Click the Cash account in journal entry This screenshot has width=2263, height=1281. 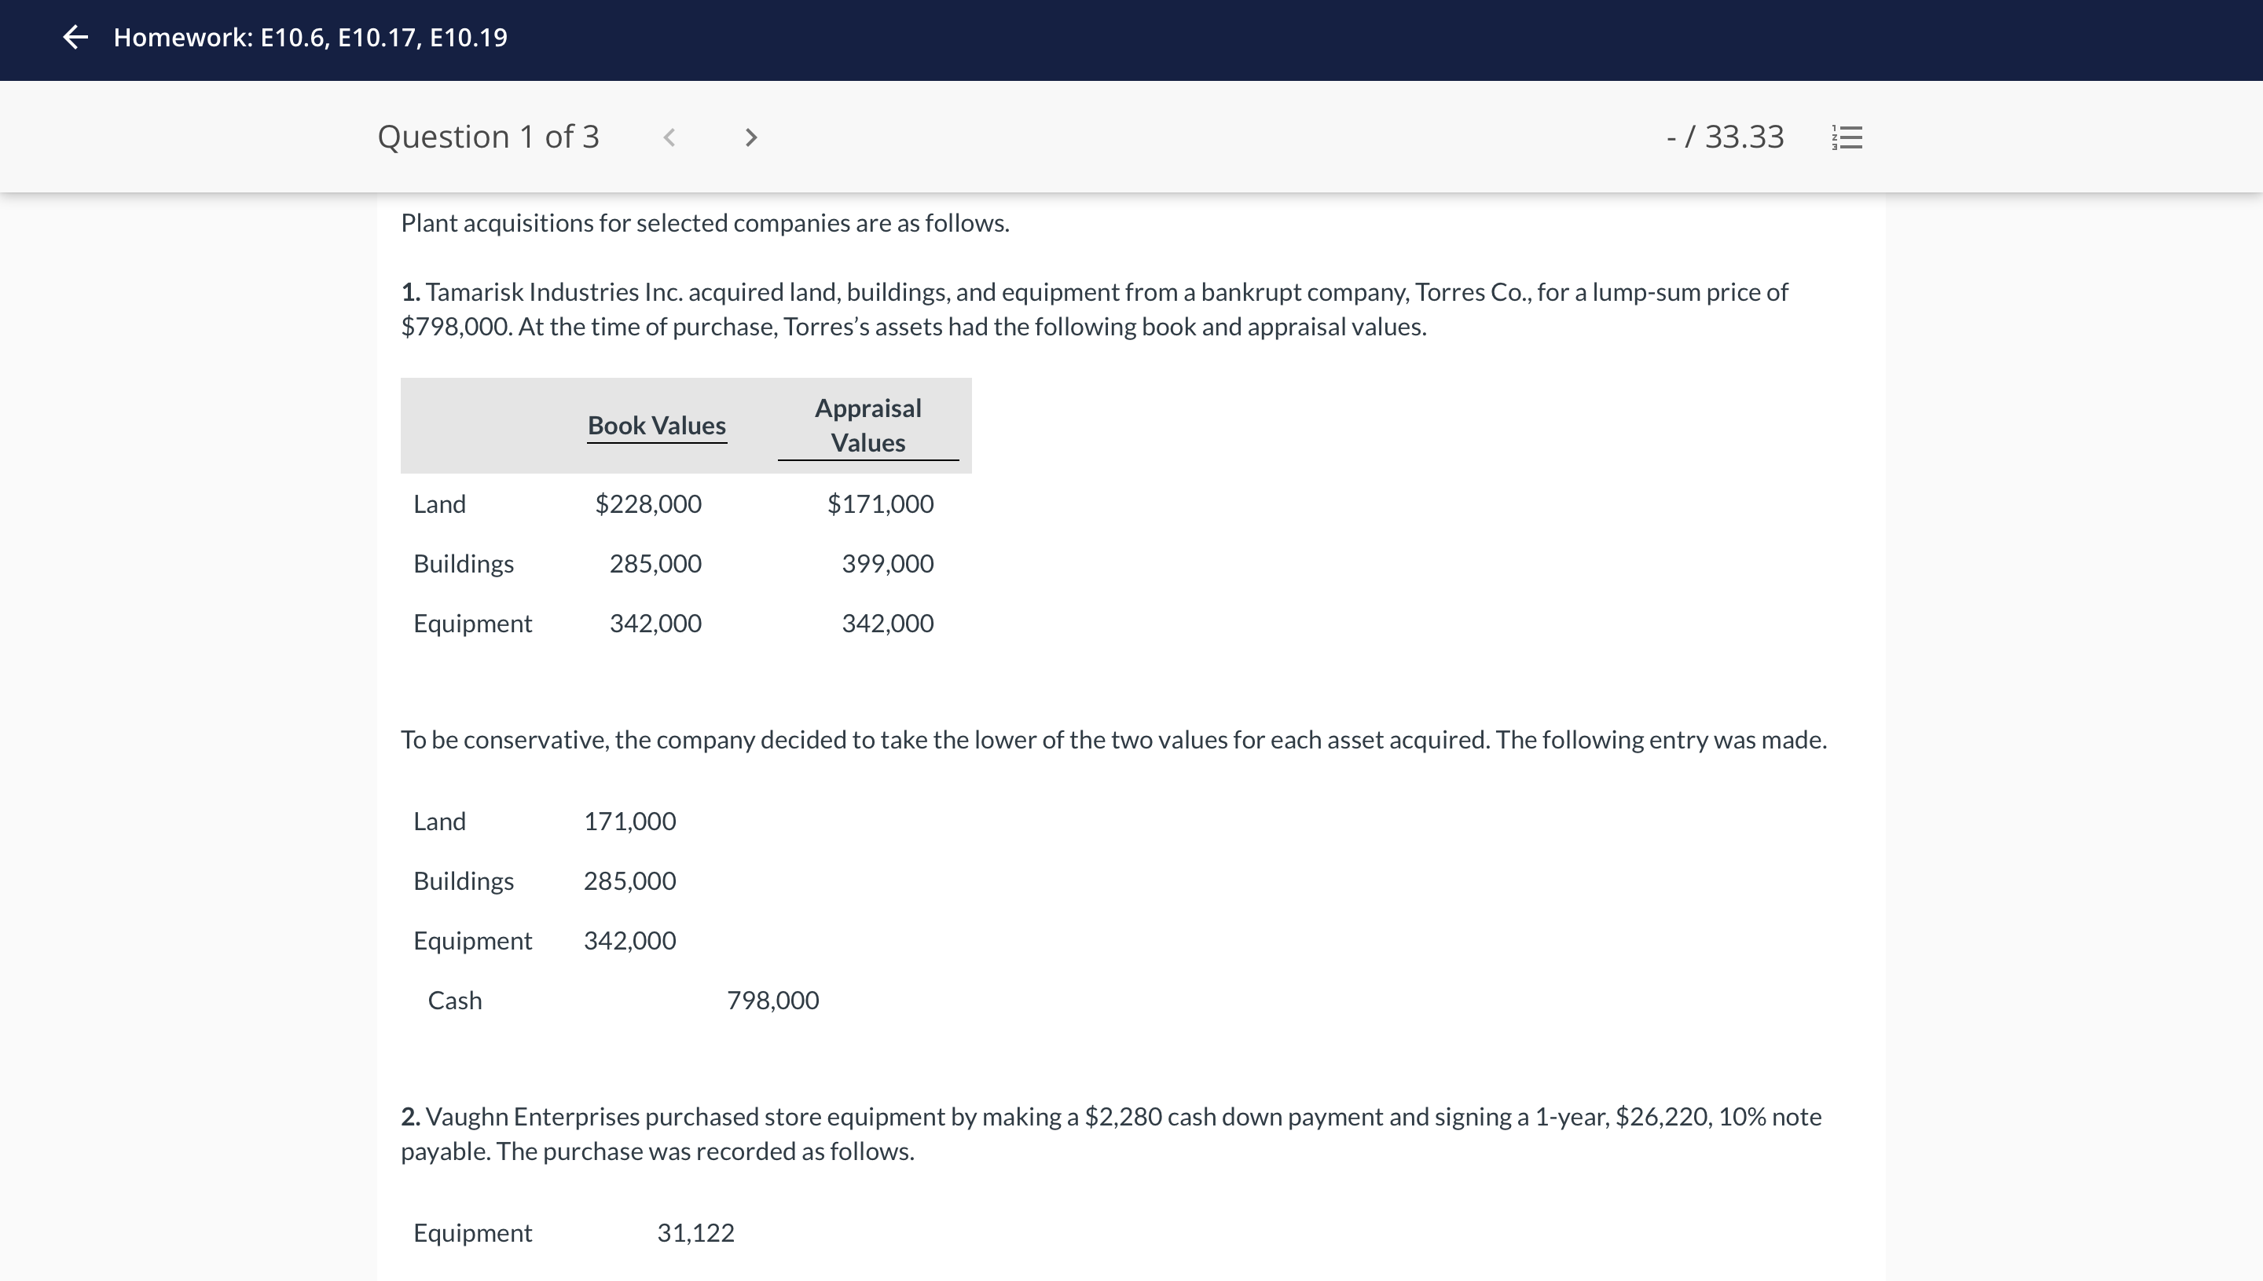pyautogui.click(x=454, y=1001)
